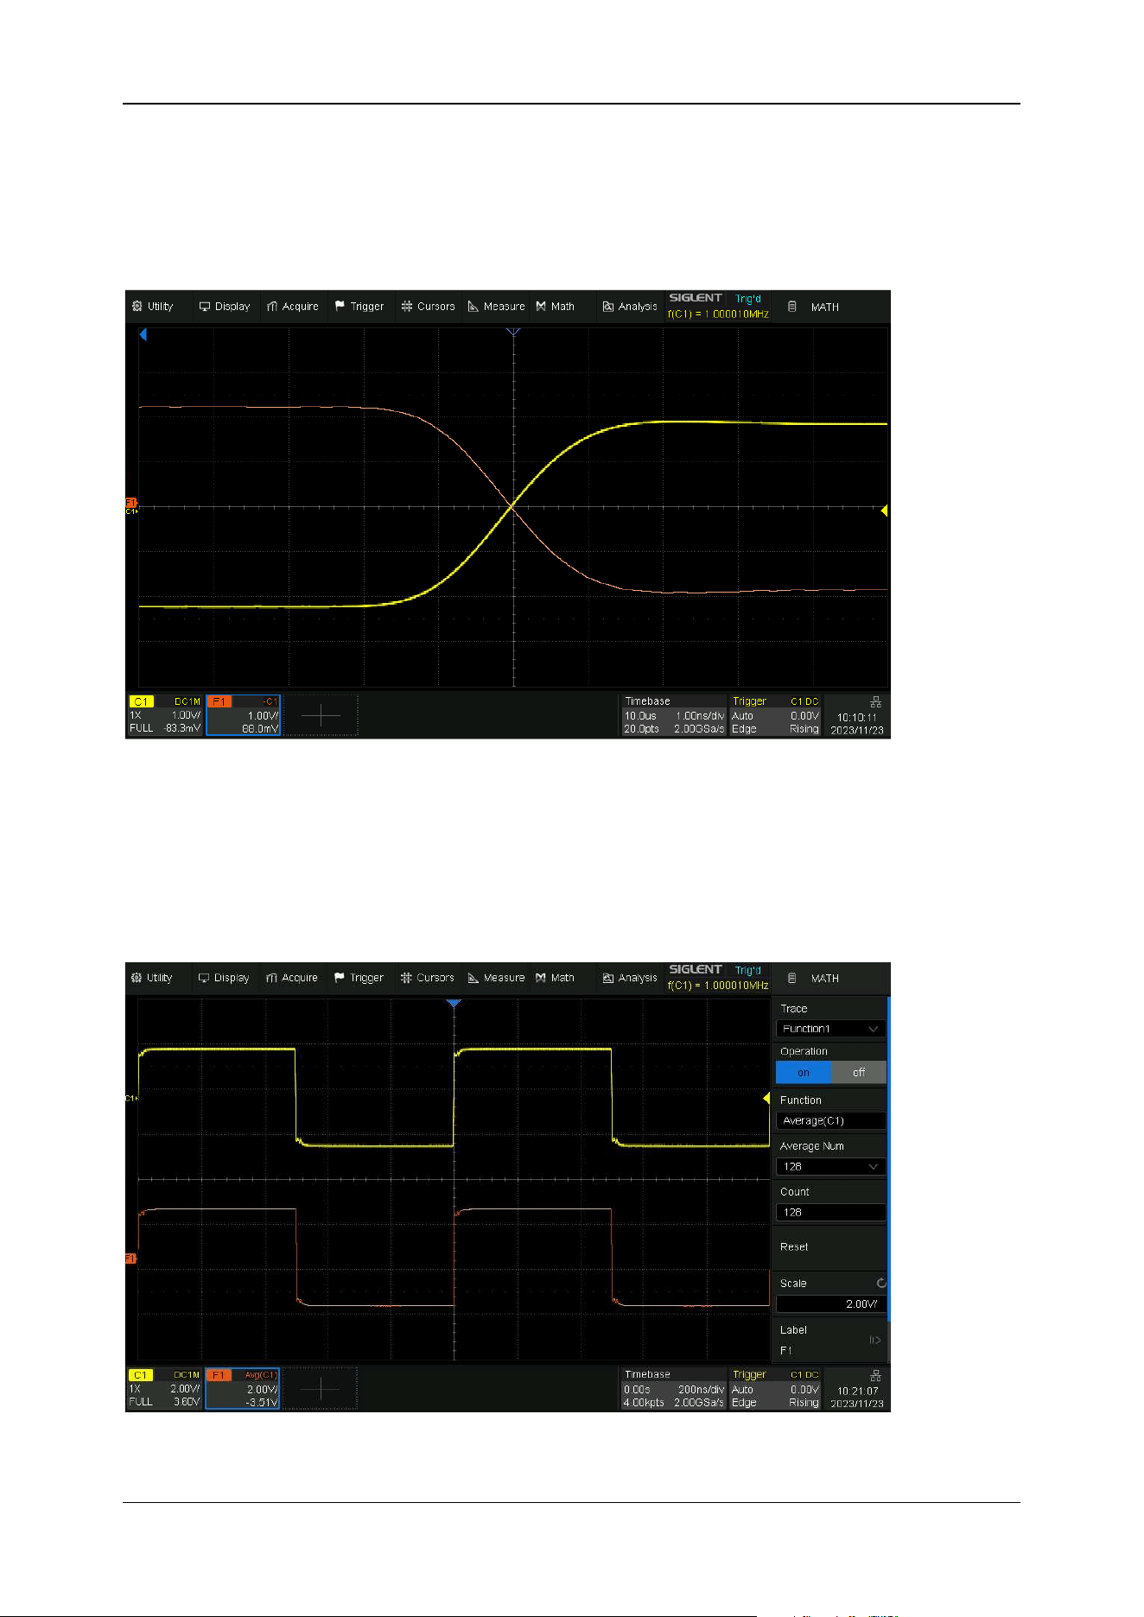
Task: Click the Scale reset circular arrow icon
Action: (881, 1284)
